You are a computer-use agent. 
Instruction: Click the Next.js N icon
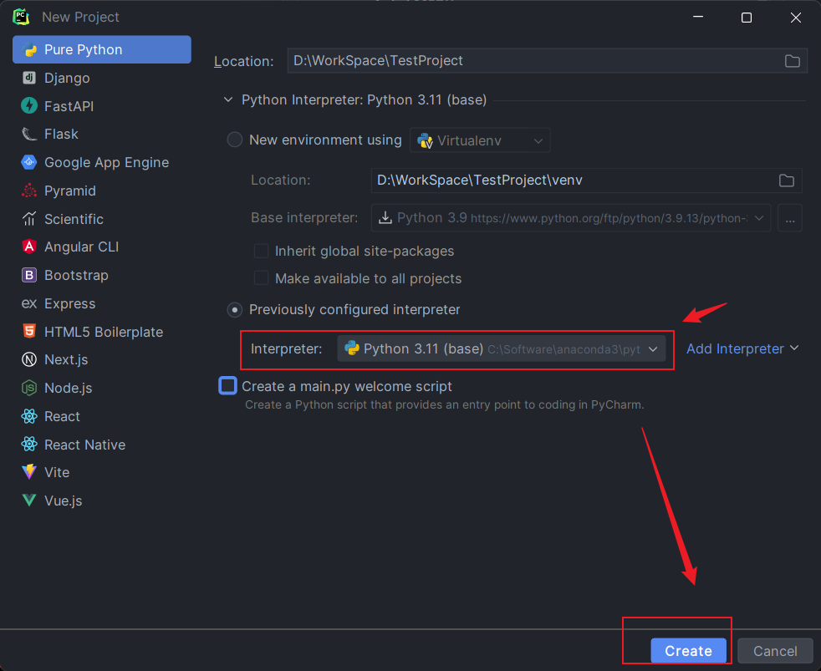coord(29,359)
